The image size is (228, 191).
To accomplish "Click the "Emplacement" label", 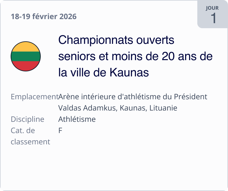I will coord(34,97).
